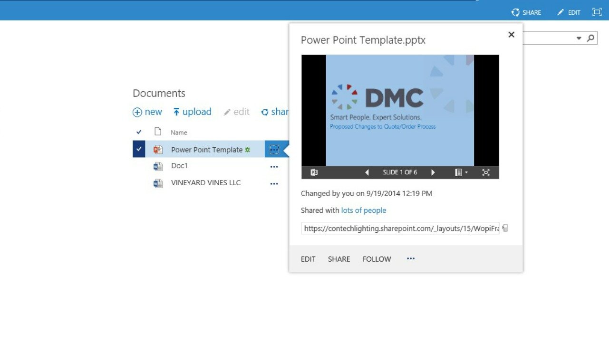Close the Power Point Template callout

512,34
